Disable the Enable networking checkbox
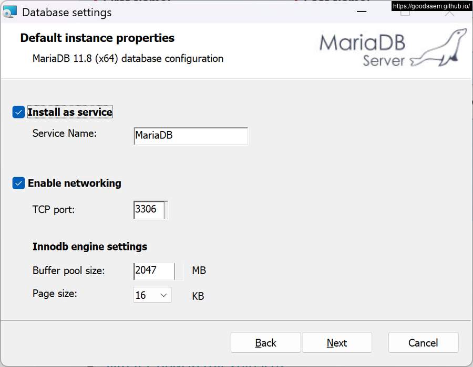Screen dimensions: 473x367 coord(18,183)
